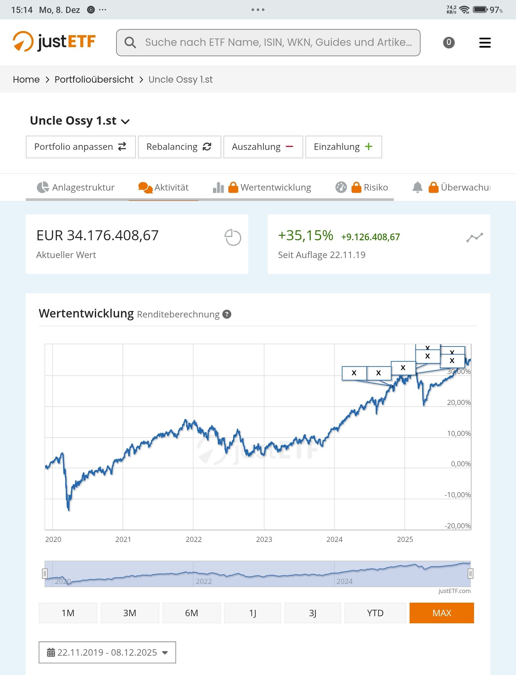Screen dimensions: 516x675
Task: Select the MAX time range
Action: pos(442,613)
